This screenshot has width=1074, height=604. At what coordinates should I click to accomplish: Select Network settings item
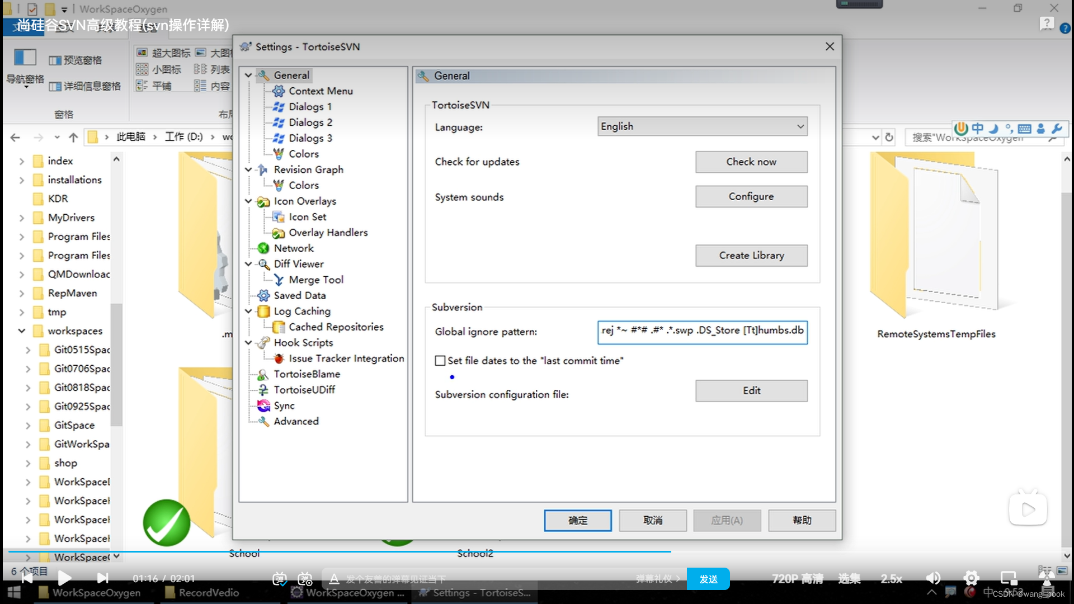[x=294, y=248]
